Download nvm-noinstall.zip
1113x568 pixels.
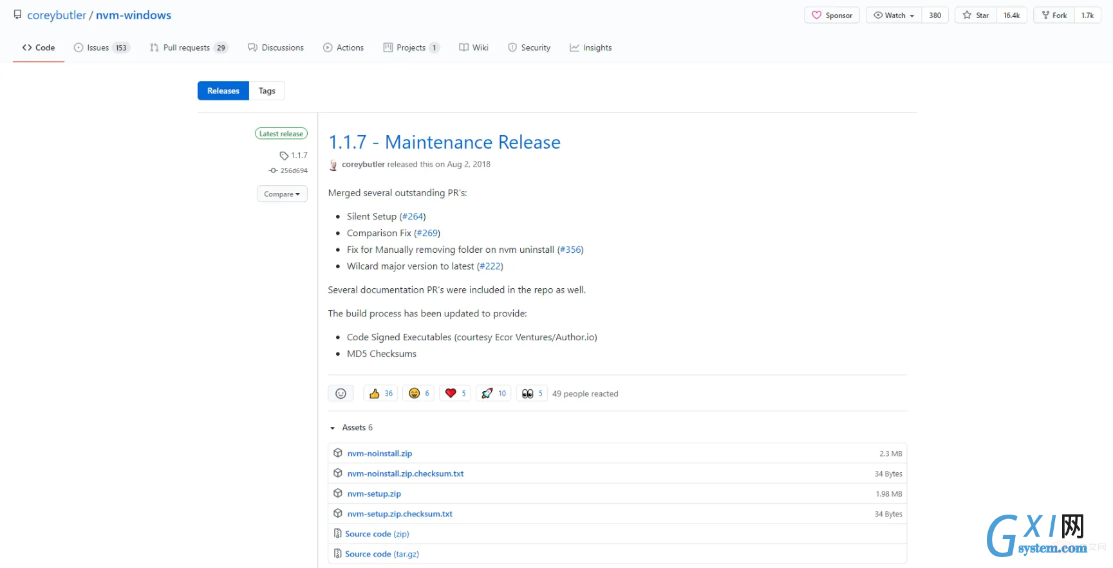[x=380, y=453]
